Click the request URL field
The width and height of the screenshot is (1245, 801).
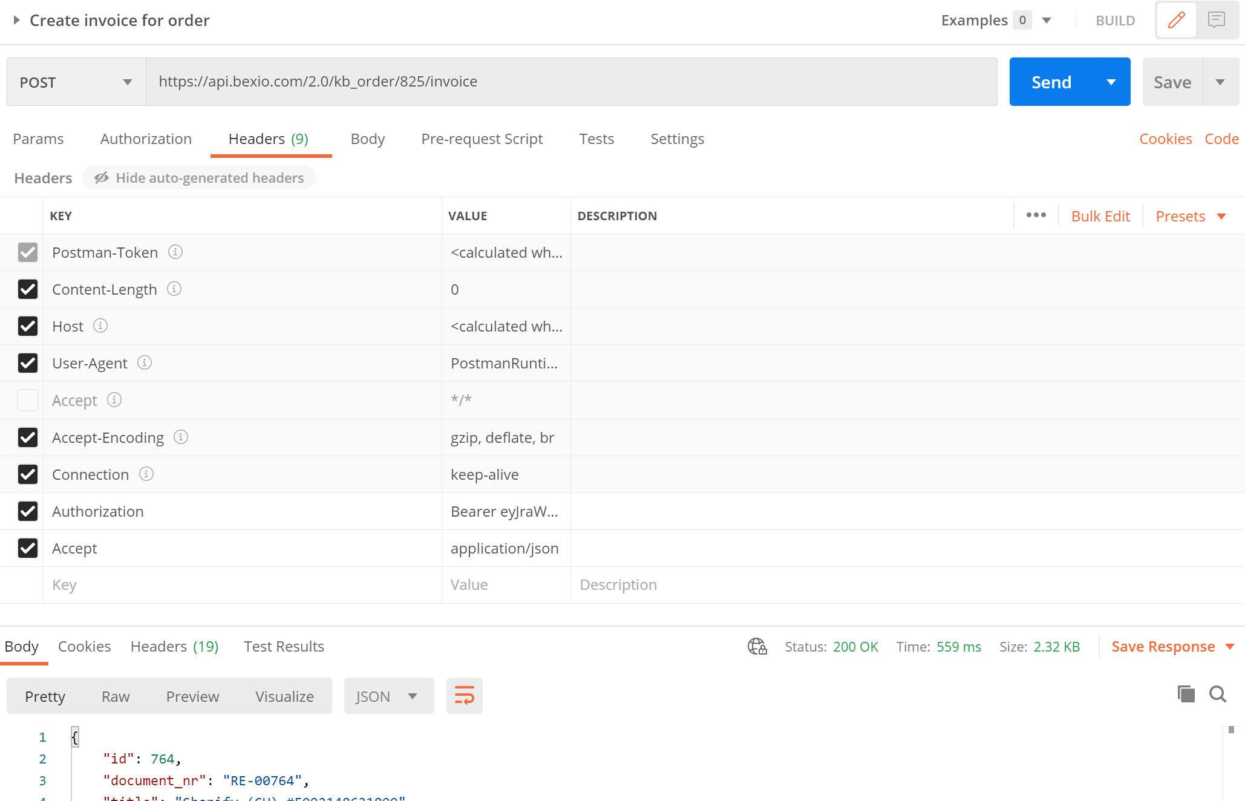[x=570, y=82]
